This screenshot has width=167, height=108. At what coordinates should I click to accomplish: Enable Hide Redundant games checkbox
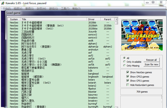[x=127, y=85]
